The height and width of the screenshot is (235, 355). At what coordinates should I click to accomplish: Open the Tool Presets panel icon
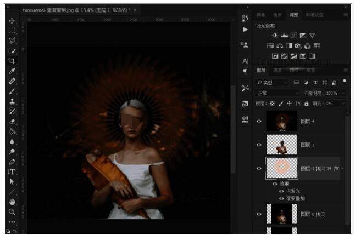245,88
